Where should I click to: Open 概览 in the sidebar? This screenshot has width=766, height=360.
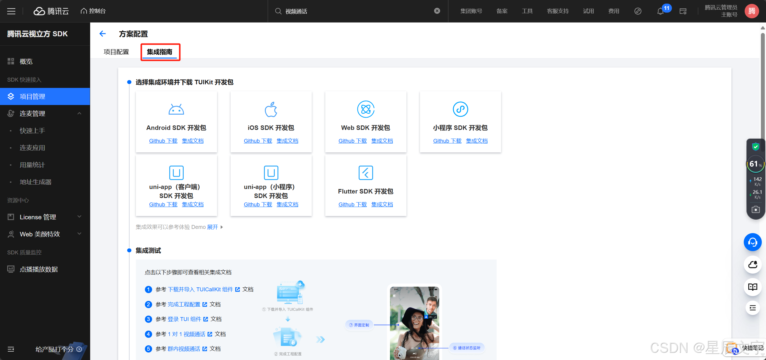(x=26, y=61)
